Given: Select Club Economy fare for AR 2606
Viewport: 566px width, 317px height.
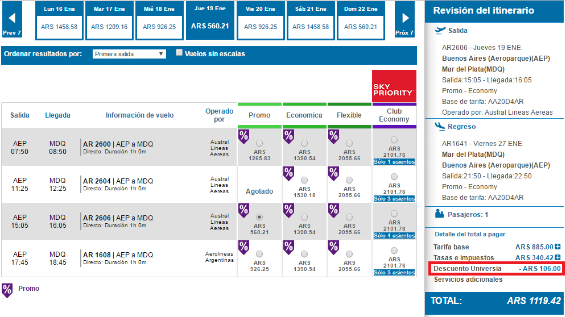Looking at the screenshot, I should [394, 214].
